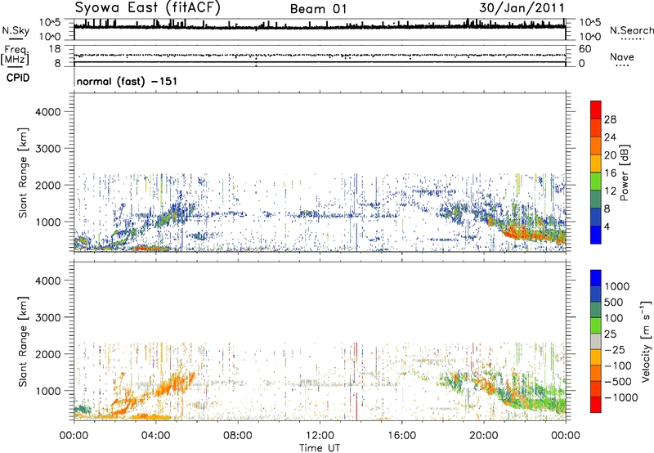Click the 'CPID' label
This screenshot has height=453, width=654.
tap(18, 78)
